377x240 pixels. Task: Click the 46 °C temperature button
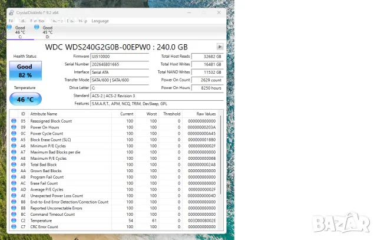click(x=25, y=99)
